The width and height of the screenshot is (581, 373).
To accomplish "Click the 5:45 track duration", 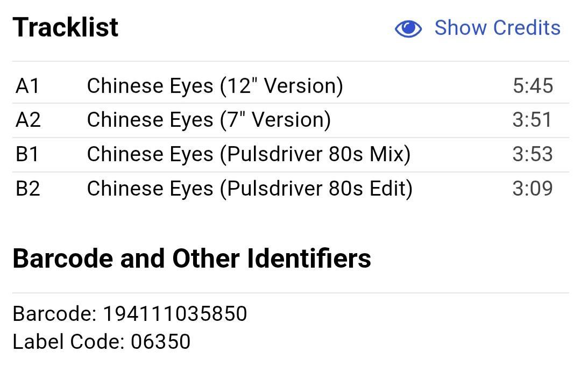I will tap(533, 86).
